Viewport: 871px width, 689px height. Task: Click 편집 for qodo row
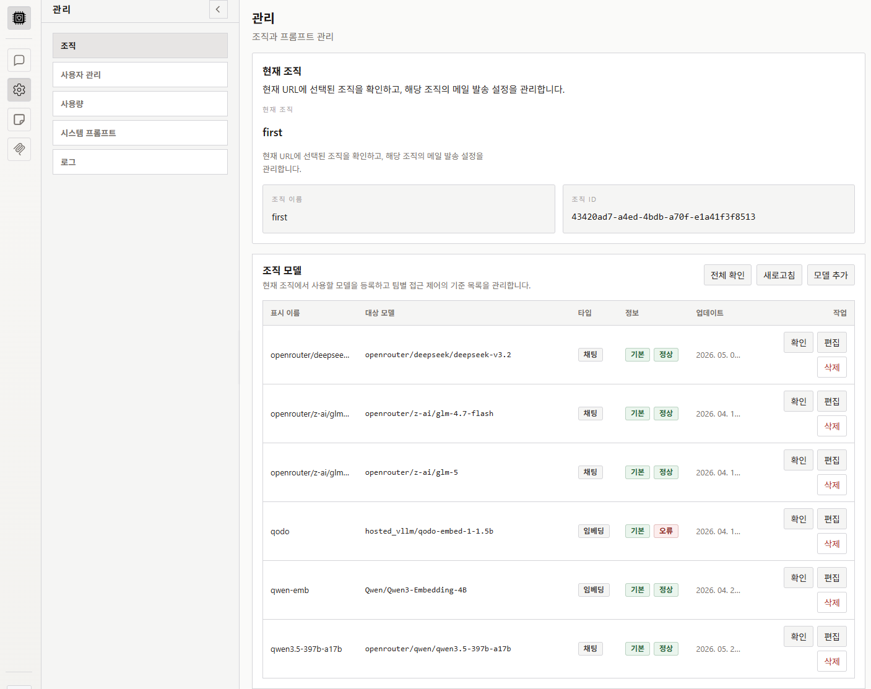(832, 519)
